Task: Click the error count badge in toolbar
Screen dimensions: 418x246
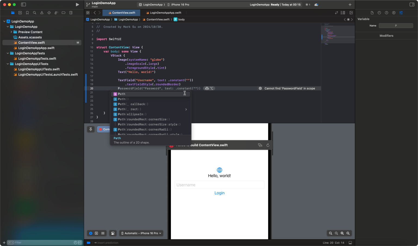Action: tap(308, 5)
